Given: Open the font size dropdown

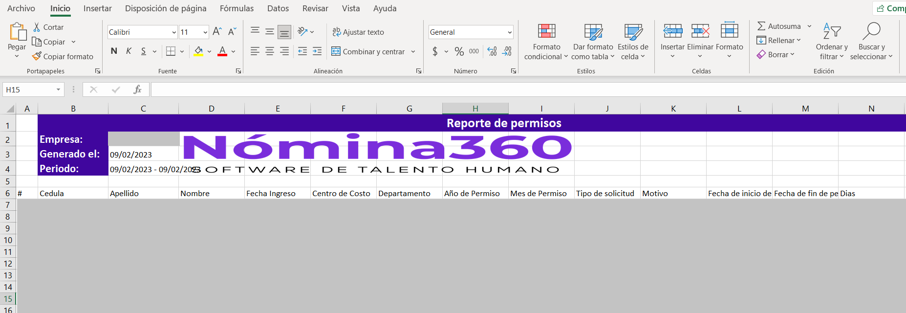Looking at the screenshot, I should pyautogui.click(x=205, y=32).
